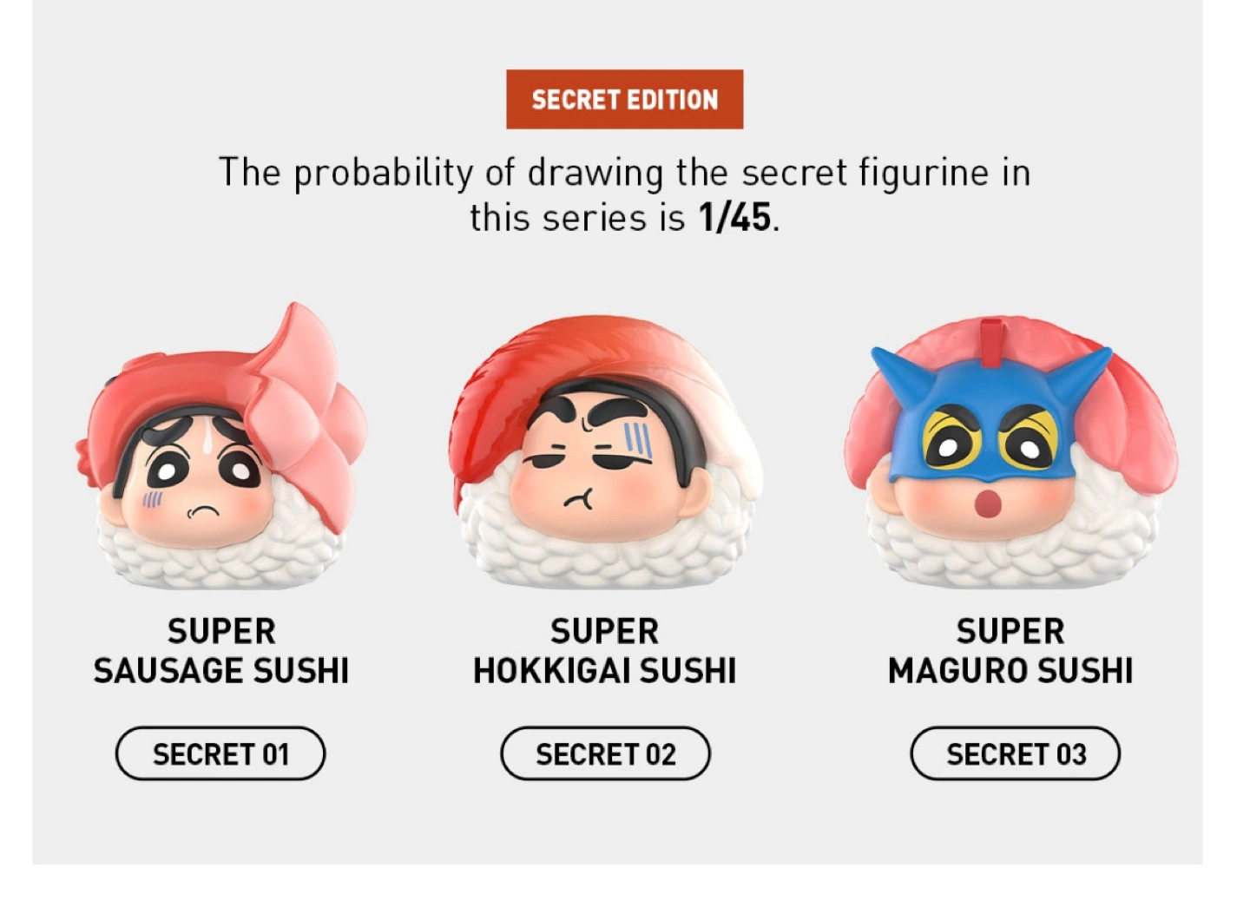This screenshot has height=901, width=1250.
Task: Click the rice base of Hokkigai figurine
Action: 605,543
